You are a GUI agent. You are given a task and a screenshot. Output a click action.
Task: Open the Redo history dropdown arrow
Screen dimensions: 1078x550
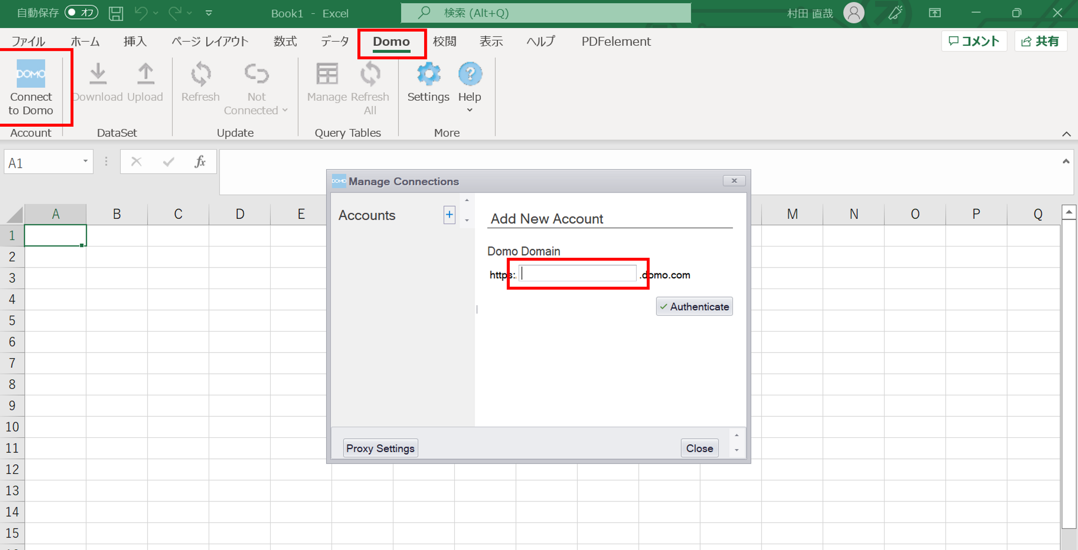point(189,13)
